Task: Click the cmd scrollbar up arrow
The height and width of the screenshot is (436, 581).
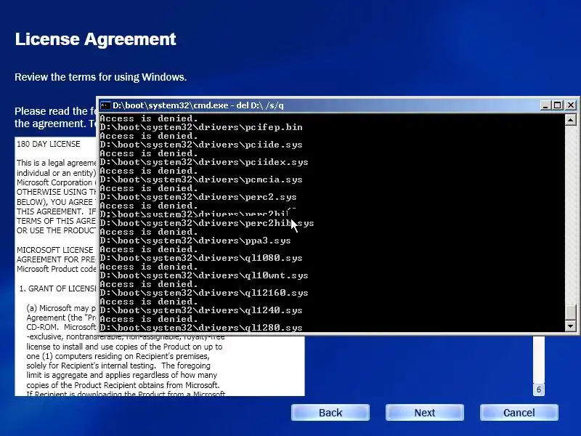Action: [570, 120]
